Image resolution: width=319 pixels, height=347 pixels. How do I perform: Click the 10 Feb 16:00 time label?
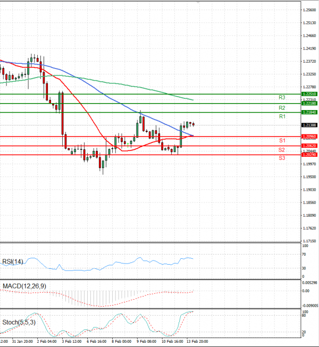172,342
